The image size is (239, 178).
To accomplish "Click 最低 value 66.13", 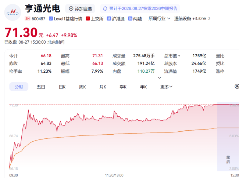I will click(x=97, y=63).
